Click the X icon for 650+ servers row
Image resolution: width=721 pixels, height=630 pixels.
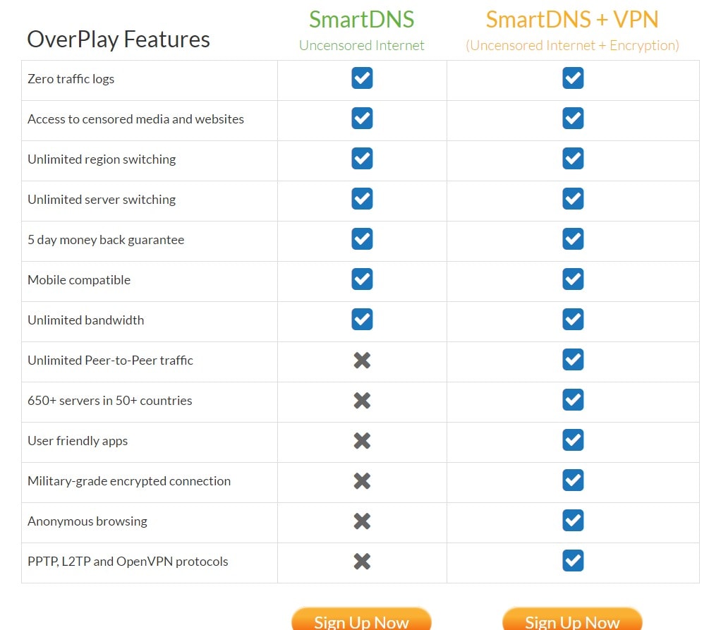point(363,401)
